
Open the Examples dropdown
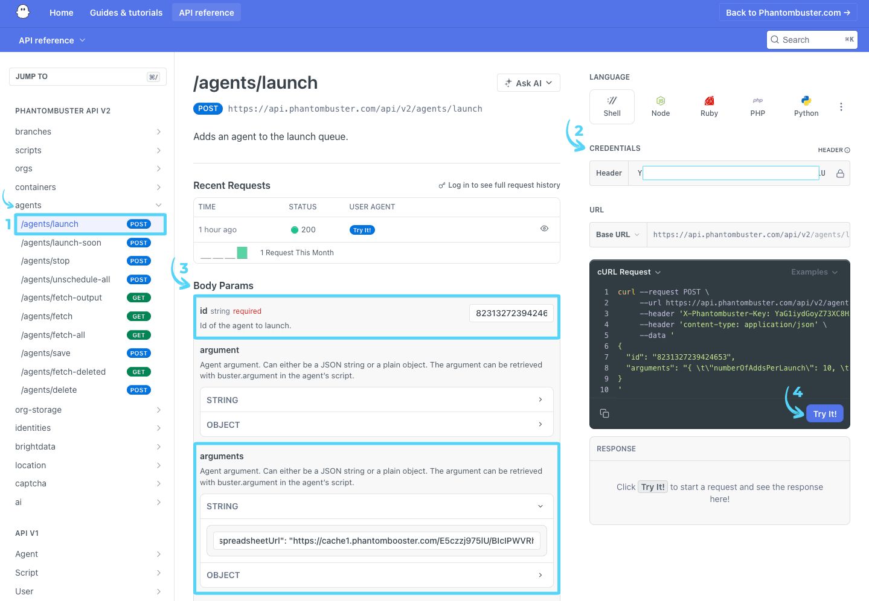(x=814, y=272)
